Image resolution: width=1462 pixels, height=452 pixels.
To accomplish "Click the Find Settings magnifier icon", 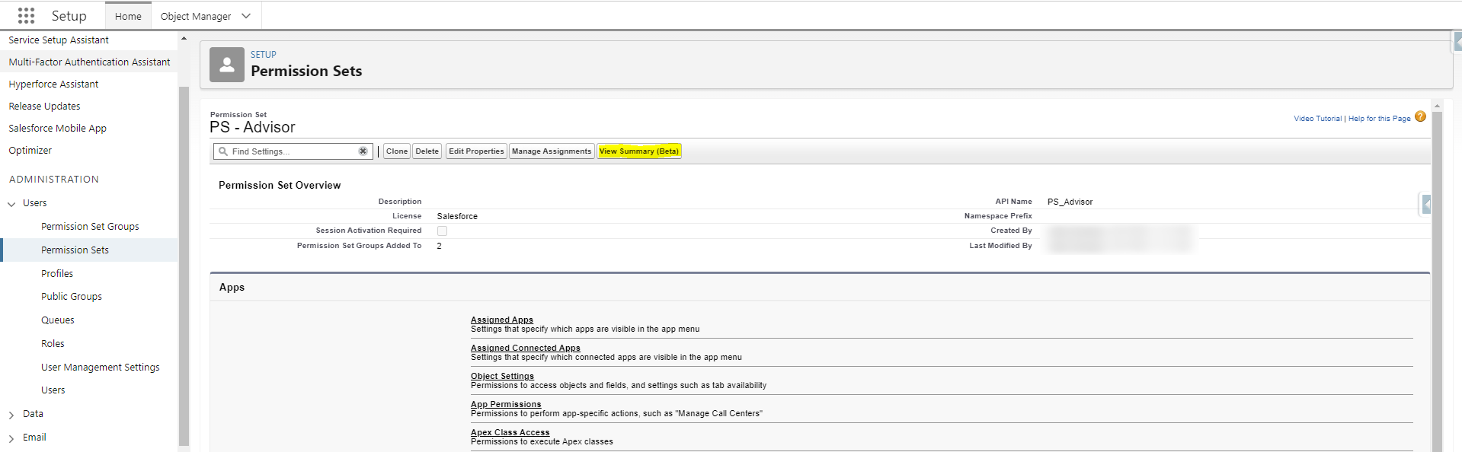I will click(x=223, y=151).
